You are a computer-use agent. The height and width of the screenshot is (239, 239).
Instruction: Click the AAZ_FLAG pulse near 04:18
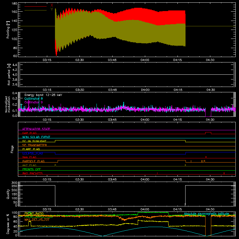pyautogui.click(x=185, y=165)
